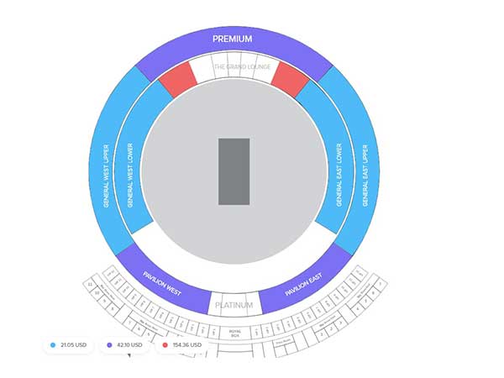
Task: Filter by 154.36 USD price legend
Action: pos(182,345)
